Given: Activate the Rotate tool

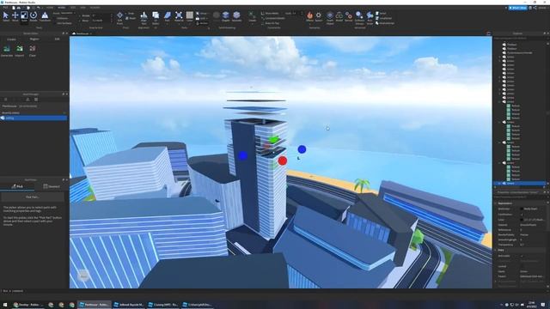Looking at the screenshot, I should coord(34,16).
